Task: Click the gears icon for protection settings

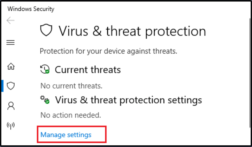Action: click(x=45, y=99)
